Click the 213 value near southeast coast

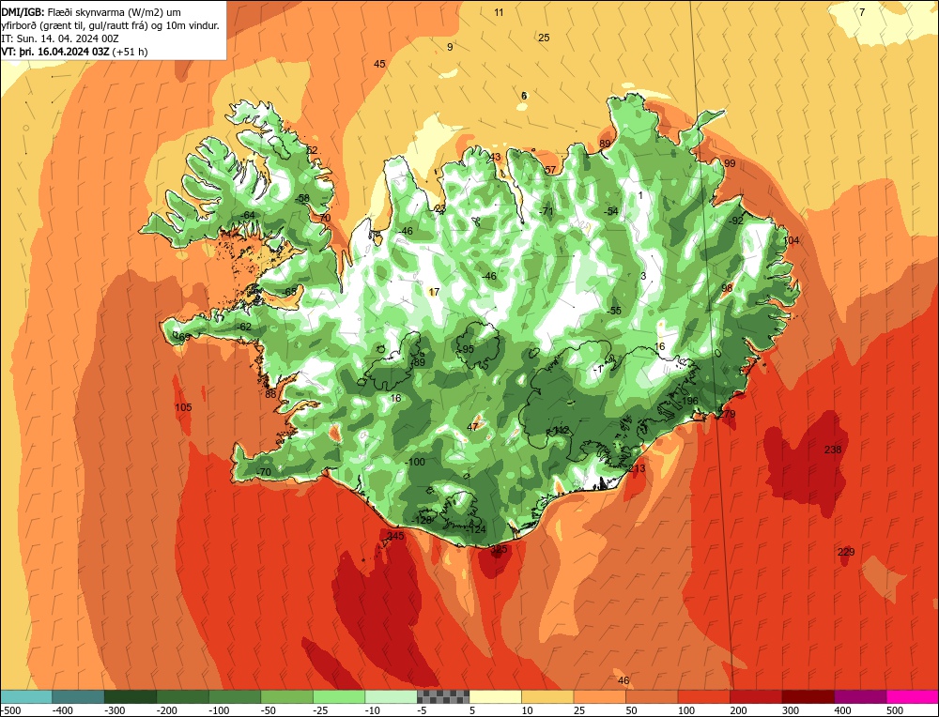point(638,468)
